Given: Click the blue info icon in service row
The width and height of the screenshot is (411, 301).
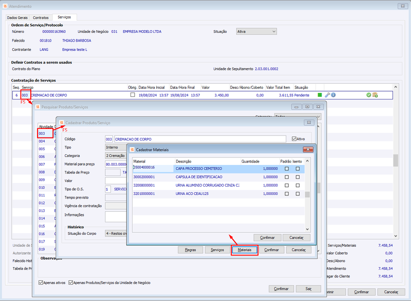Looking at the screenshot, I should coord(333,95).
